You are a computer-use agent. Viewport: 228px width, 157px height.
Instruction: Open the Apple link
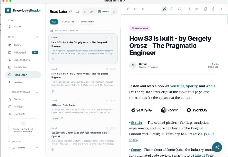(x=211, y=86)
